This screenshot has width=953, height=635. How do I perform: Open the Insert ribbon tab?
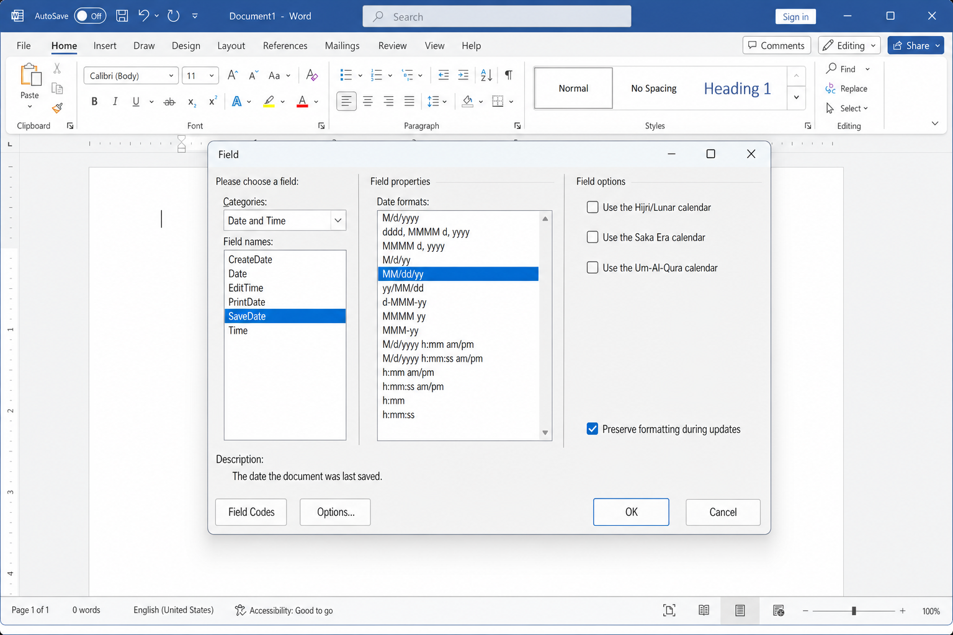105,46
